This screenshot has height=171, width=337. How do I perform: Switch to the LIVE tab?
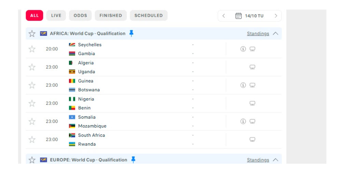pos(56,15)
